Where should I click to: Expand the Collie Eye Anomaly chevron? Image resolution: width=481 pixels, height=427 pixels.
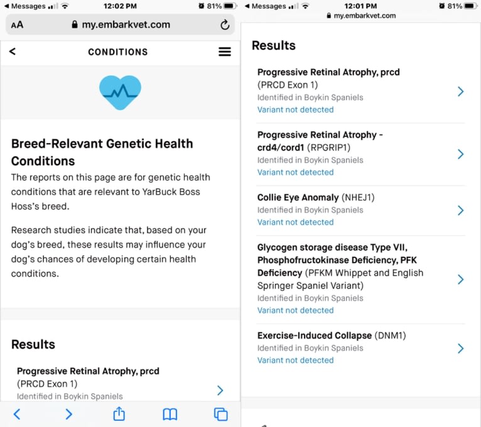[x=460, y=210]
